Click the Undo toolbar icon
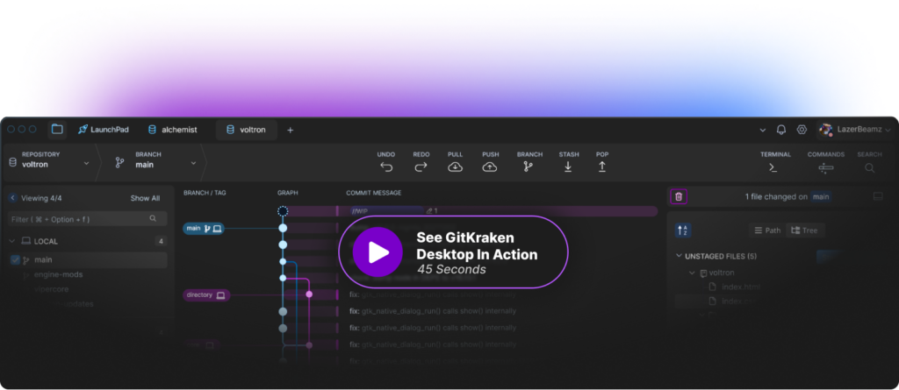 (x=386, y=167)
